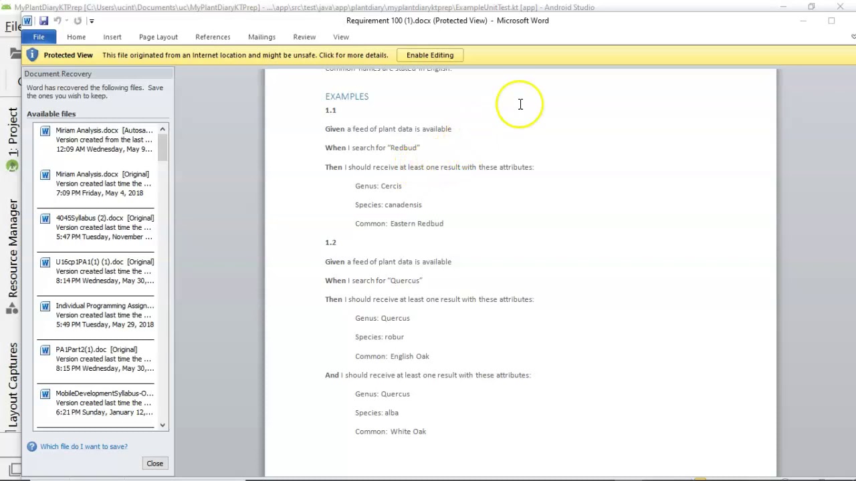Click the Enable Editing button

[430, 55]
